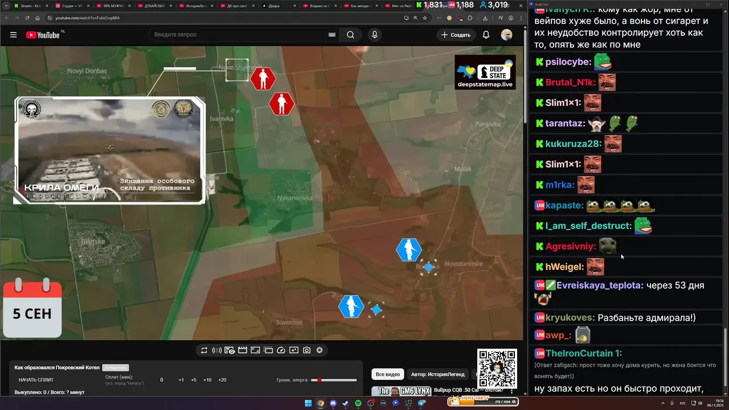
Task: Click the QR code beside the suggested videos
Action: (x=497, y=368)
